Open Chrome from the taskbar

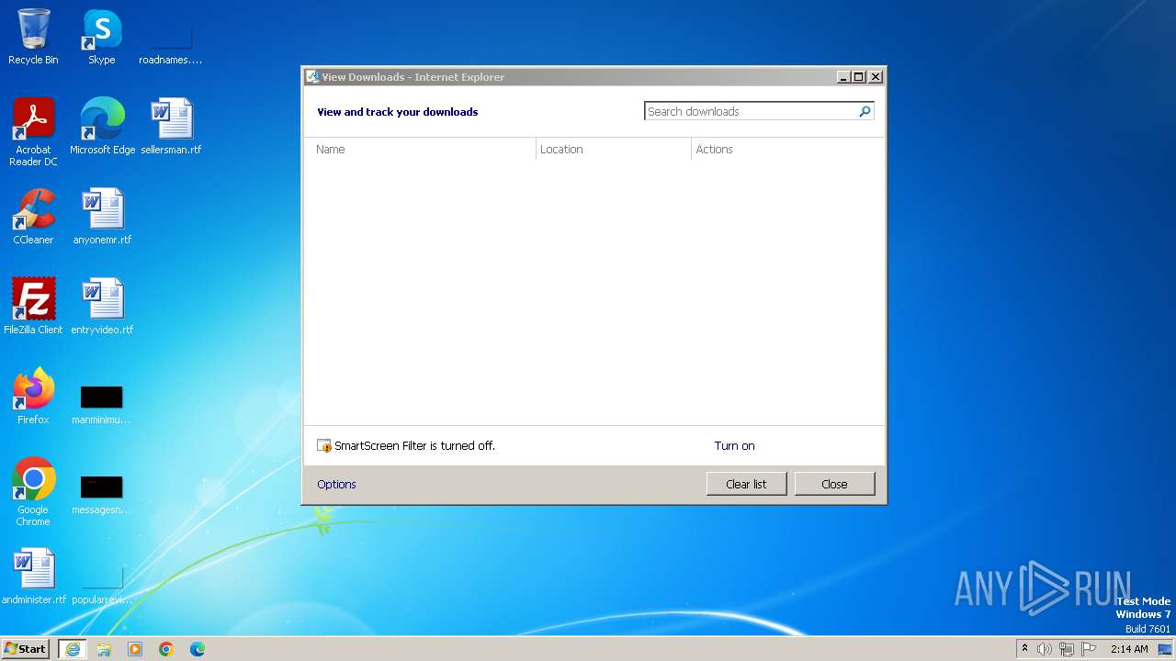166,649
